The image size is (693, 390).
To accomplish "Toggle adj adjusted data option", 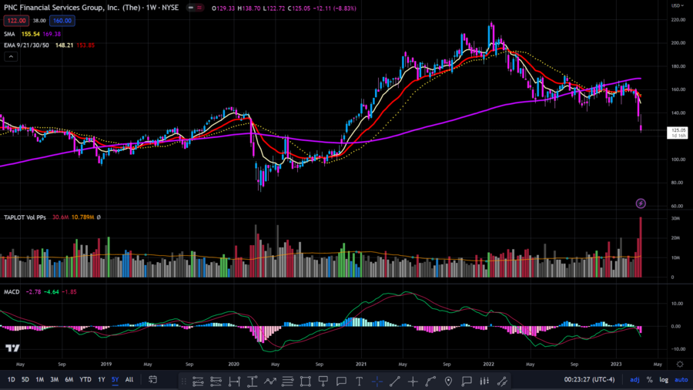I will coord(634,379).
